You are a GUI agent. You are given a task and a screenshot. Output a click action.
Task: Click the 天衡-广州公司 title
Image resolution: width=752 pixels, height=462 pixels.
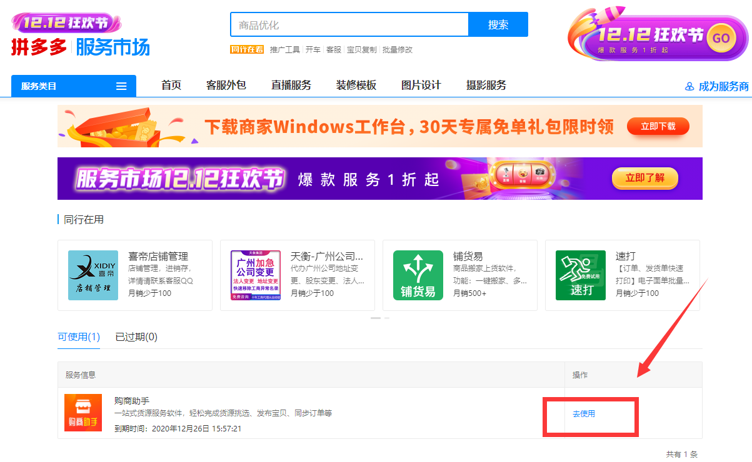pyautogui.click(x=327, y=257)
